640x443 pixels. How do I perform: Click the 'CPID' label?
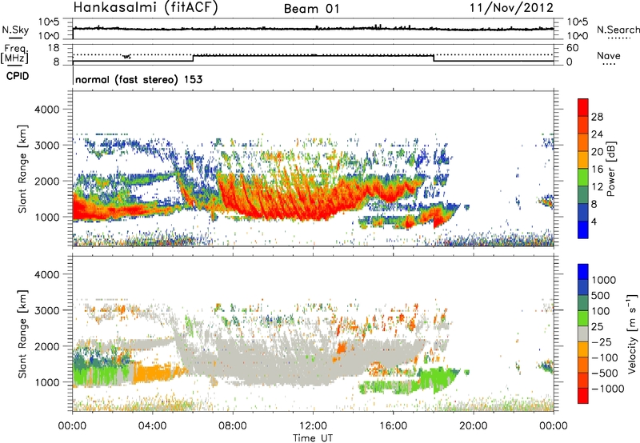[18, 76]
